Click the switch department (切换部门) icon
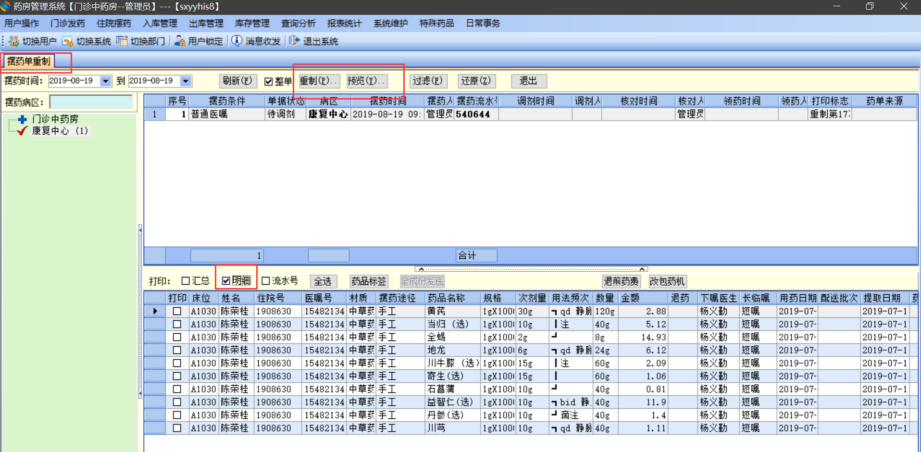Viewport: 921px width, 452px height. point(122,41)
